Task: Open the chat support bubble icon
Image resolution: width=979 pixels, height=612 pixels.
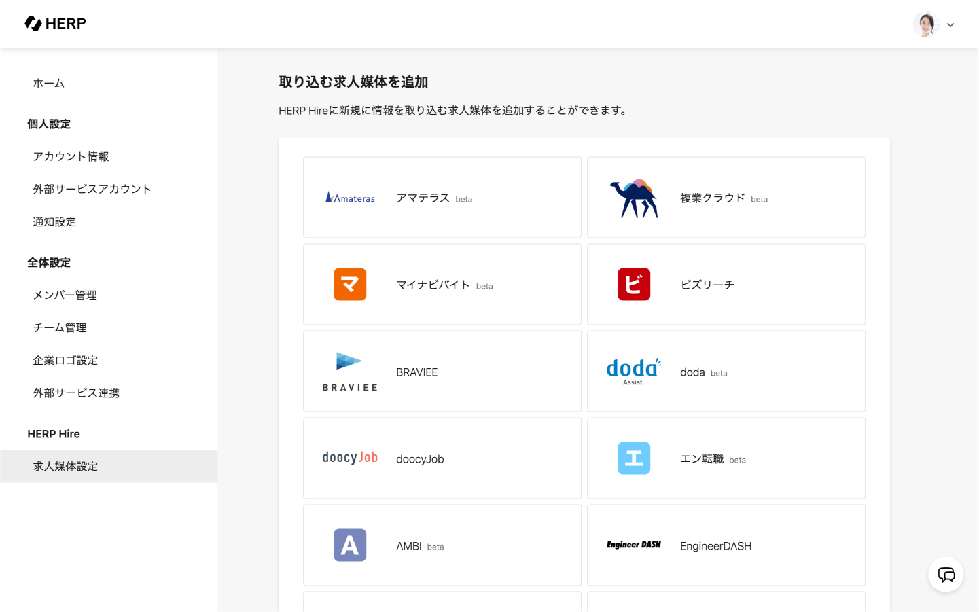Action: click(x=946, y=575)
